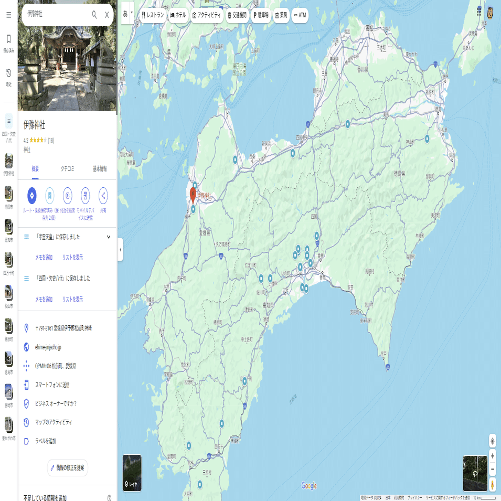This screenshot has height=501, width=501.
Task: Open the input method dropdown arrow beside あ
Action: pyautogui.click(x=132, y=13)
